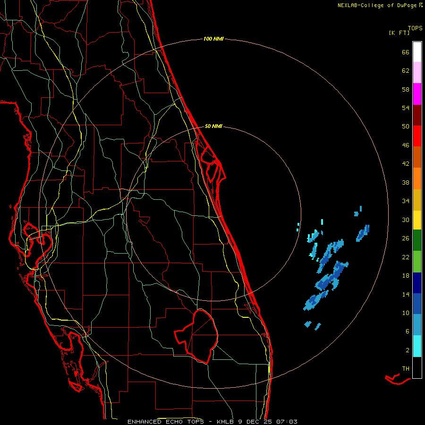Click the dark orange swatch beside 42
This screenshot has height=425, width=425.
click(417, 157)
